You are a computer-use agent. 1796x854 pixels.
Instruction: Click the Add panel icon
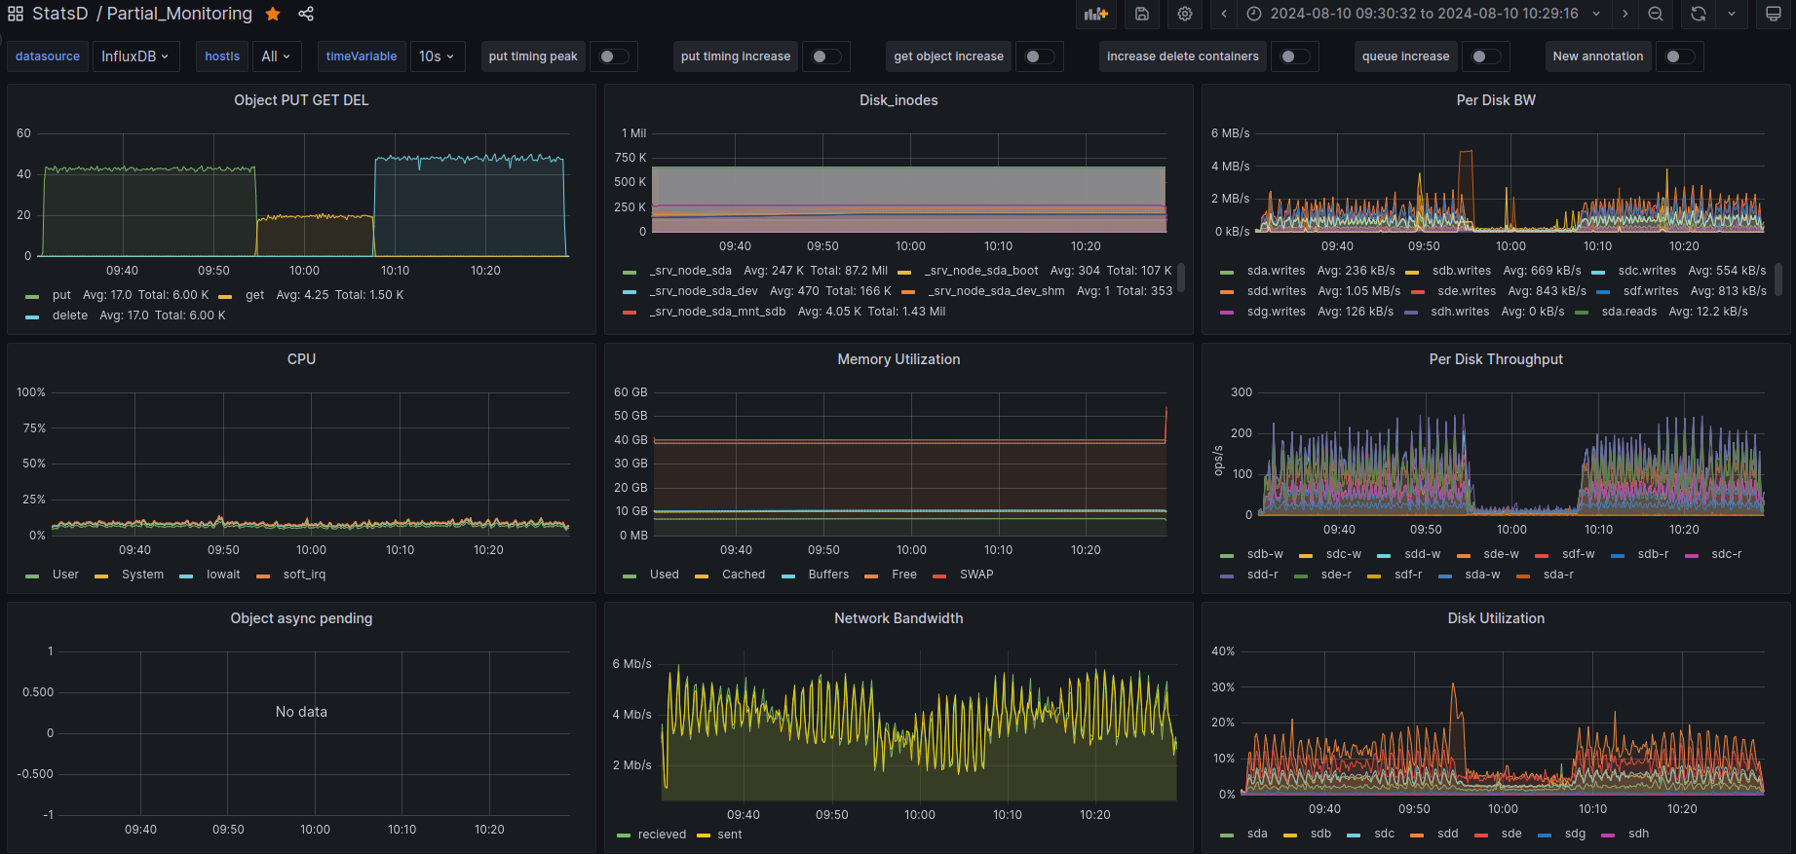click(1096, 14)
